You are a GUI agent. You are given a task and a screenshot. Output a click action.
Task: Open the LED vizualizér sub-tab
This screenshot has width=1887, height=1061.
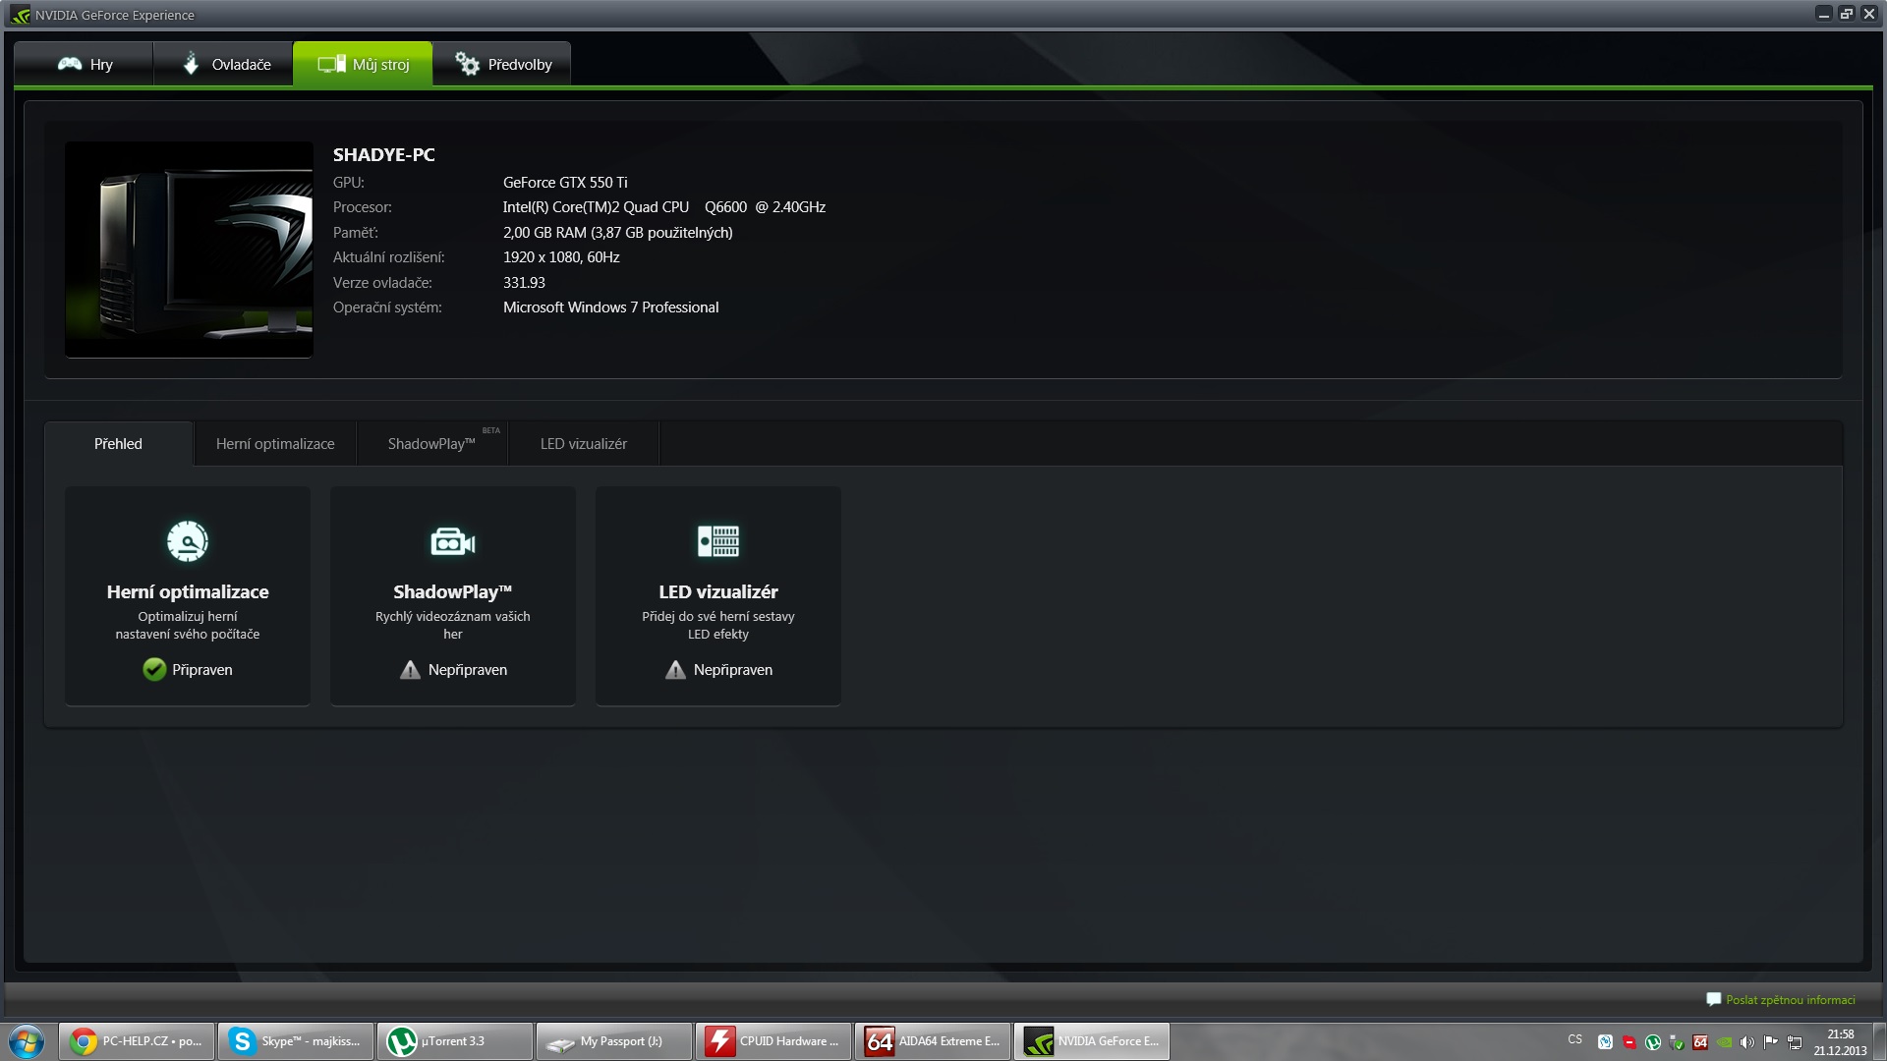coord(584,444)
